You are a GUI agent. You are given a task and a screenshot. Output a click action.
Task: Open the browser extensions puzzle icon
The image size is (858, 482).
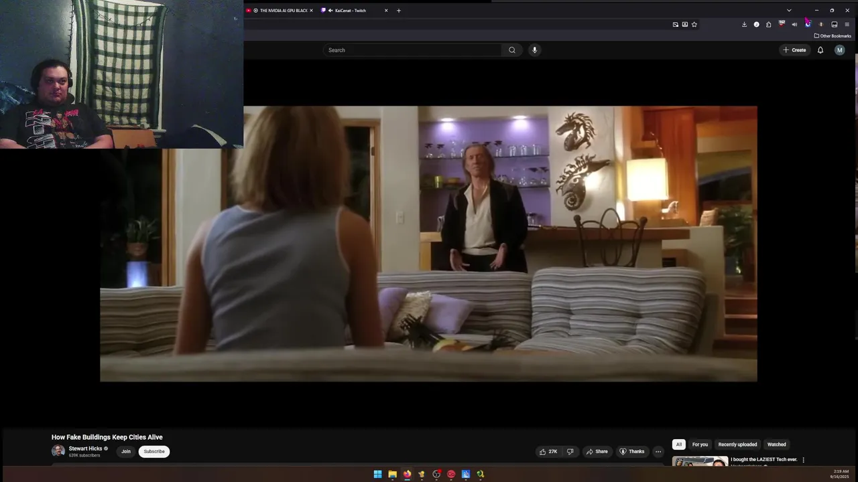(769, 25)
